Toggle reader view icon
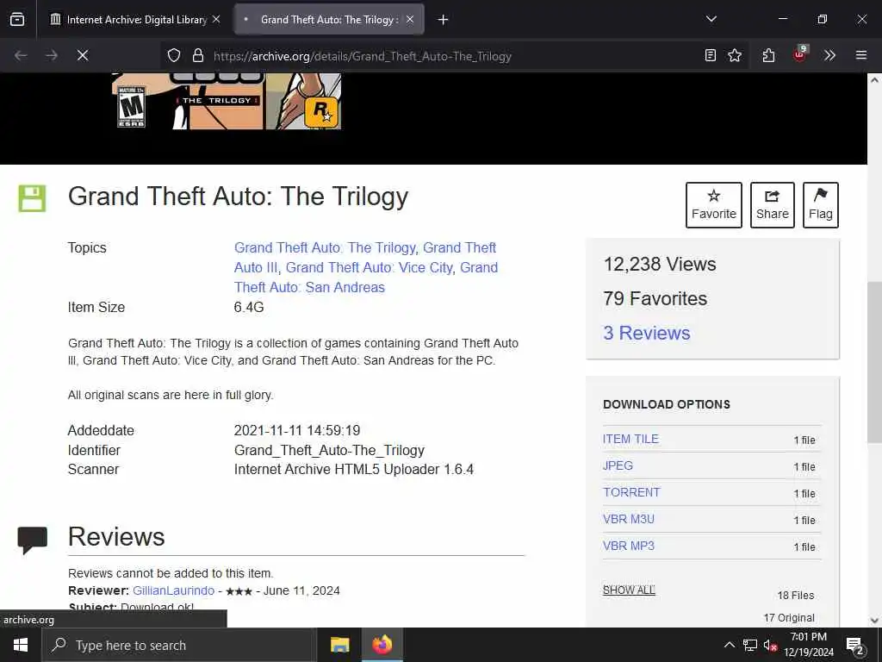This screenshot has width=882, height=662. [711, 55]
